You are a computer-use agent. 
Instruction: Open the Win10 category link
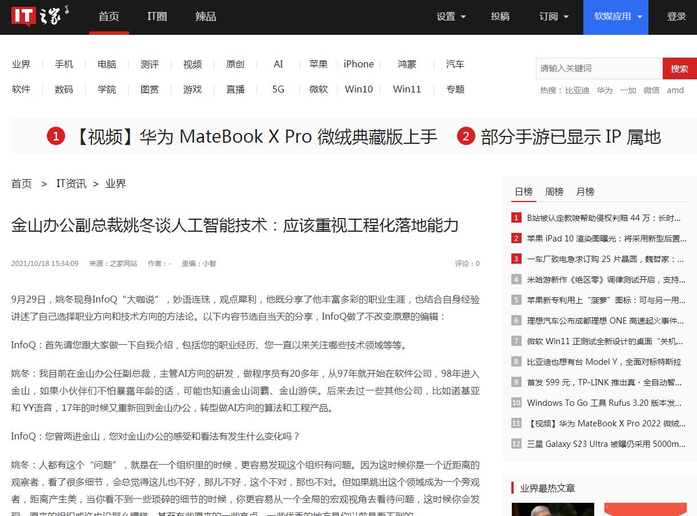click(359, 90)
